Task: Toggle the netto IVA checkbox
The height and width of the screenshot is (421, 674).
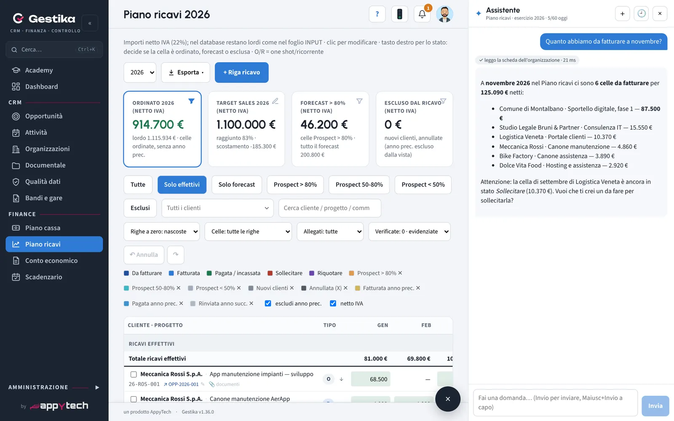Action: point(333,303)
